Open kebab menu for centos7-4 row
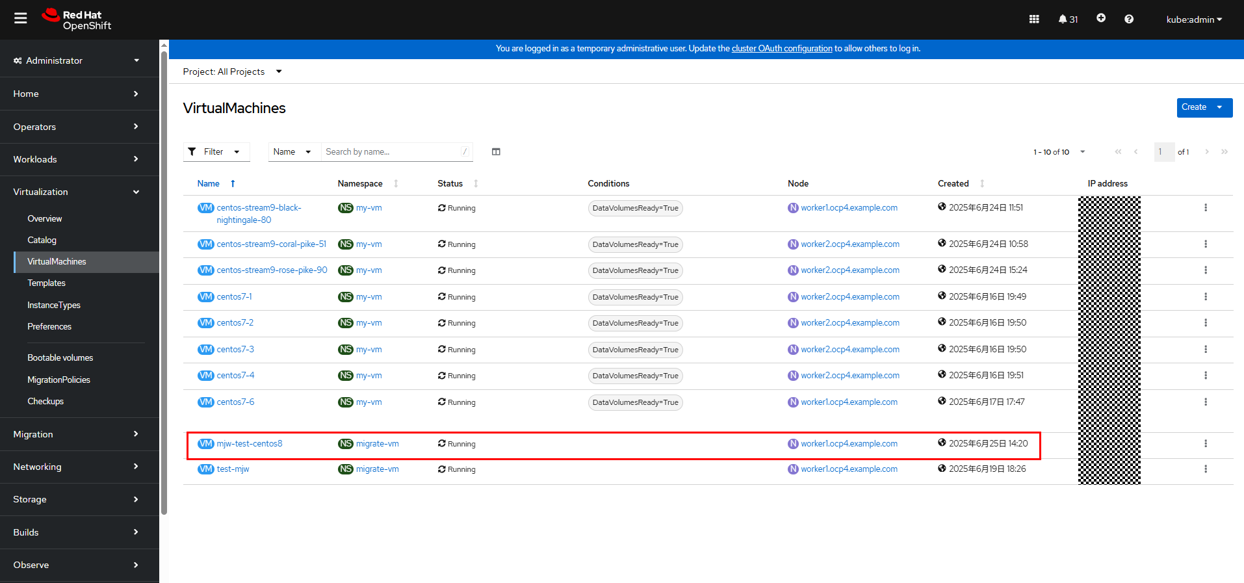This screenshot has height=583, width=1244. pos(1206,375)
